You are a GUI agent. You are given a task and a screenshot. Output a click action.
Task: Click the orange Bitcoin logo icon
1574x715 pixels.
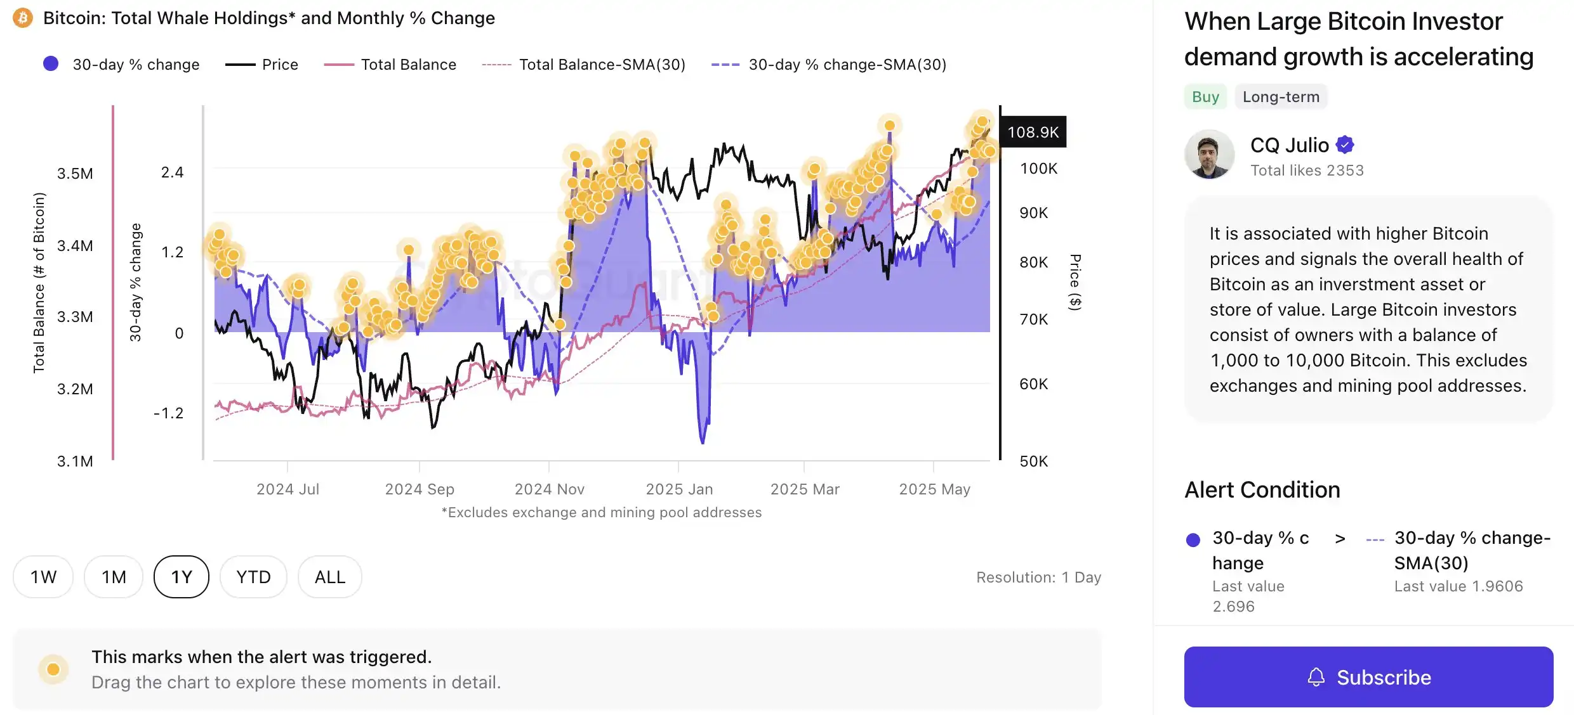[23, 18]
